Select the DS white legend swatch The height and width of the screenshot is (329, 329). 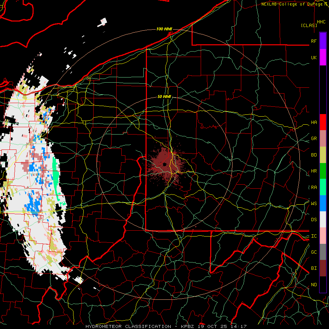click(x=323, y=219)
